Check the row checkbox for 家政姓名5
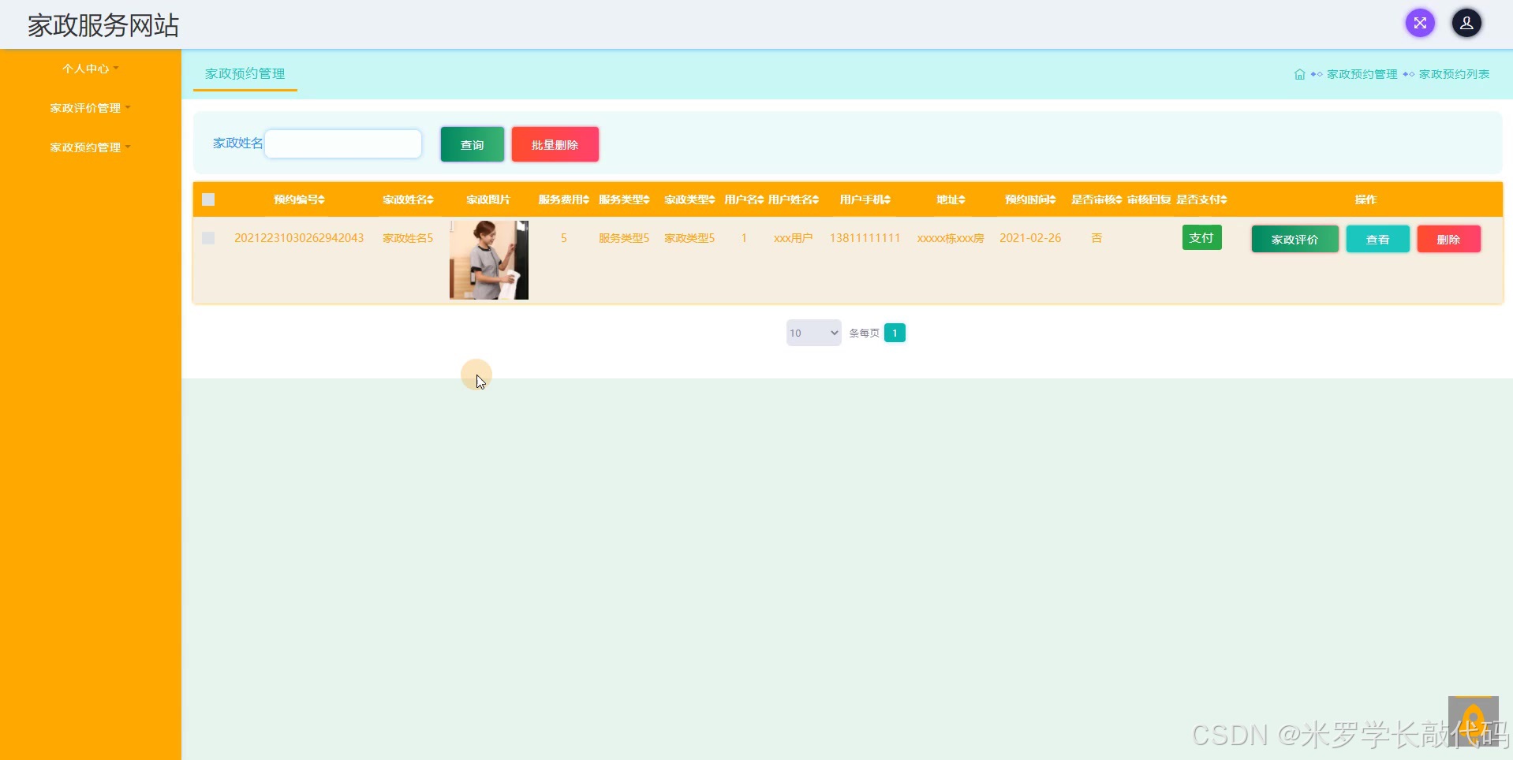This screenshot has height=760, width=1513. point(208,238)
